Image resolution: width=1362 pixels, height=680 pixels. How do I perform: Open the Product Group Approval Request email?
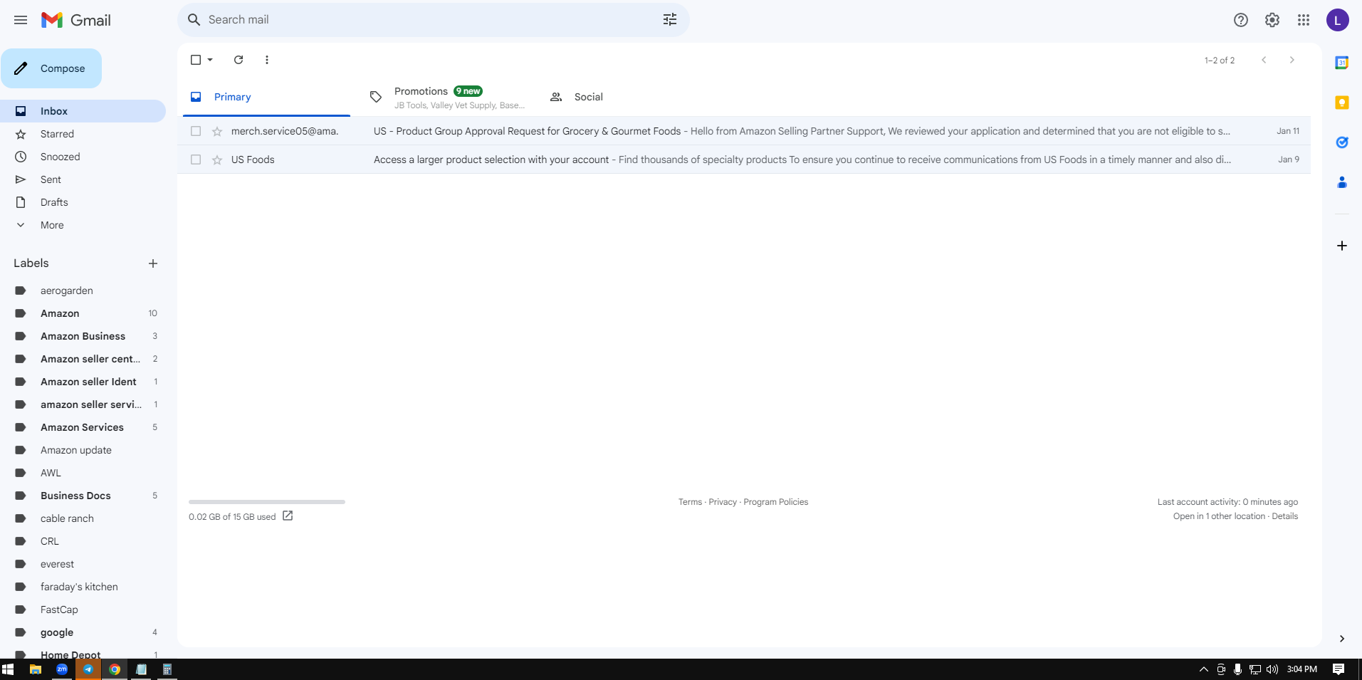[x=744, y=131]
